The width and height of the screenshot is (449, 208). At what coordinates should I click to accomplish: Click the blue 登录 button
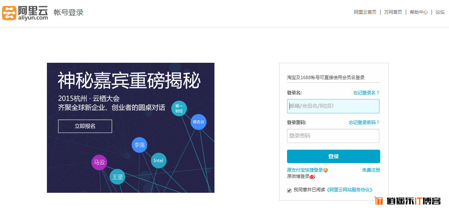pyautogui.click(x=334, y=156)
